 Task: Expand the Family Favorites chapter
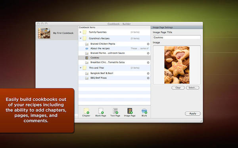click(x=81, y=32)
